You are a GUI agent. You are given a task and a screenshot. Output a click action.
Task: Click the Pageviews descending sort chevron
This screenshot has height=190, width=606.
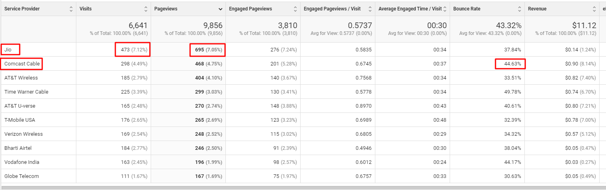[x=220, y=9]
